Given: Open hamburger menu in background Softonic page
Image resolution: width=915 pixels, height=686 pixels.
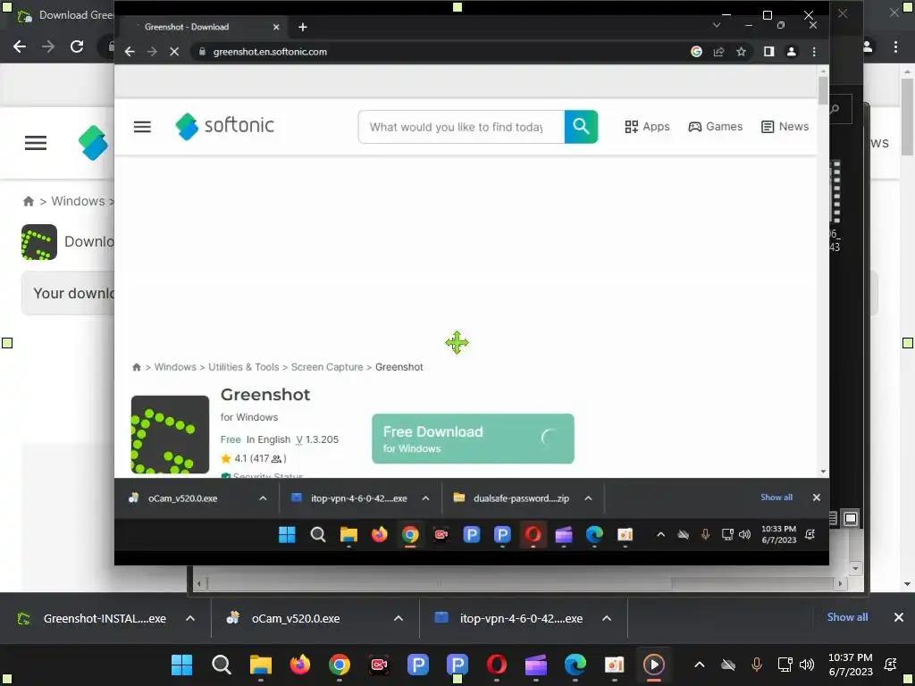Looking at the screenshot, I should pos(36,143).
